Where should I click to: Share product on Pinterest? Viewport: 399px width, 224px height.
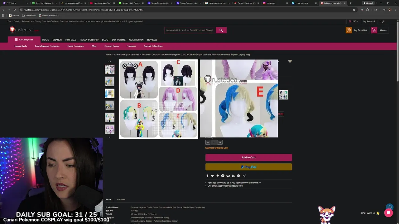pos(218,176)
